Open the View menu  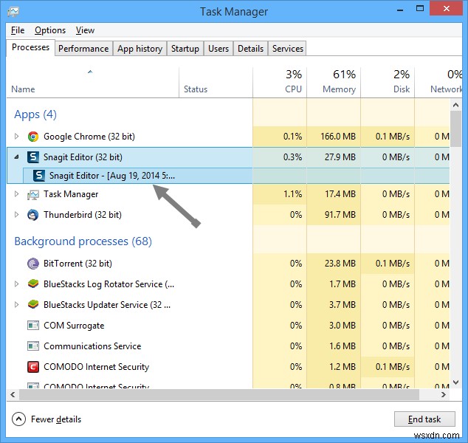[x=85, y=30]
